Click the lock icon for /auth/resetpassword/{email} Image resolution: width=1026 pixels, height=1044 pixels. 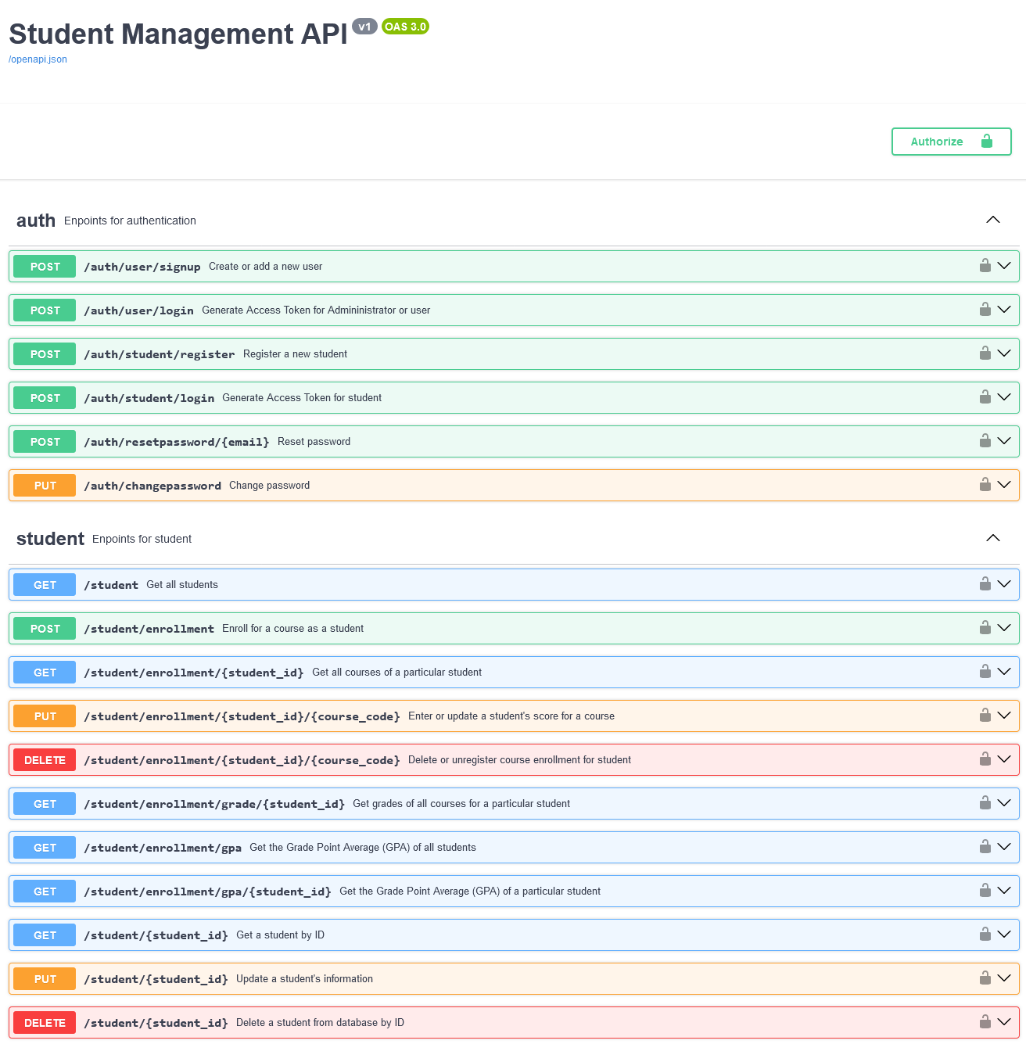(985, 441)
